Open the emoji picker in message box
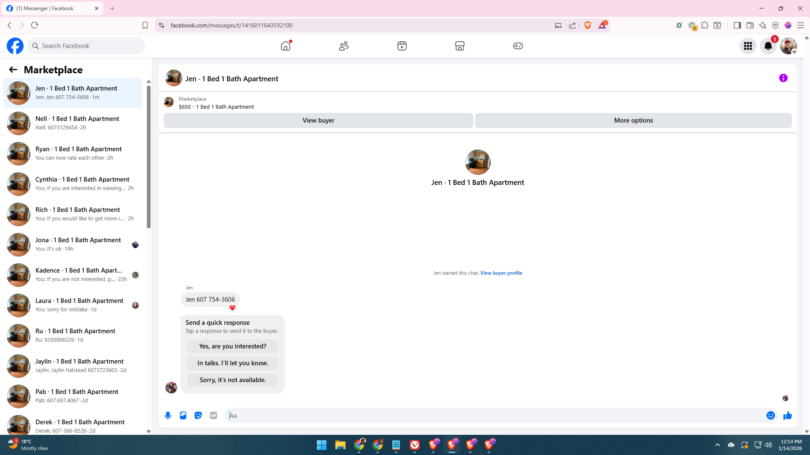 (771, 415)
